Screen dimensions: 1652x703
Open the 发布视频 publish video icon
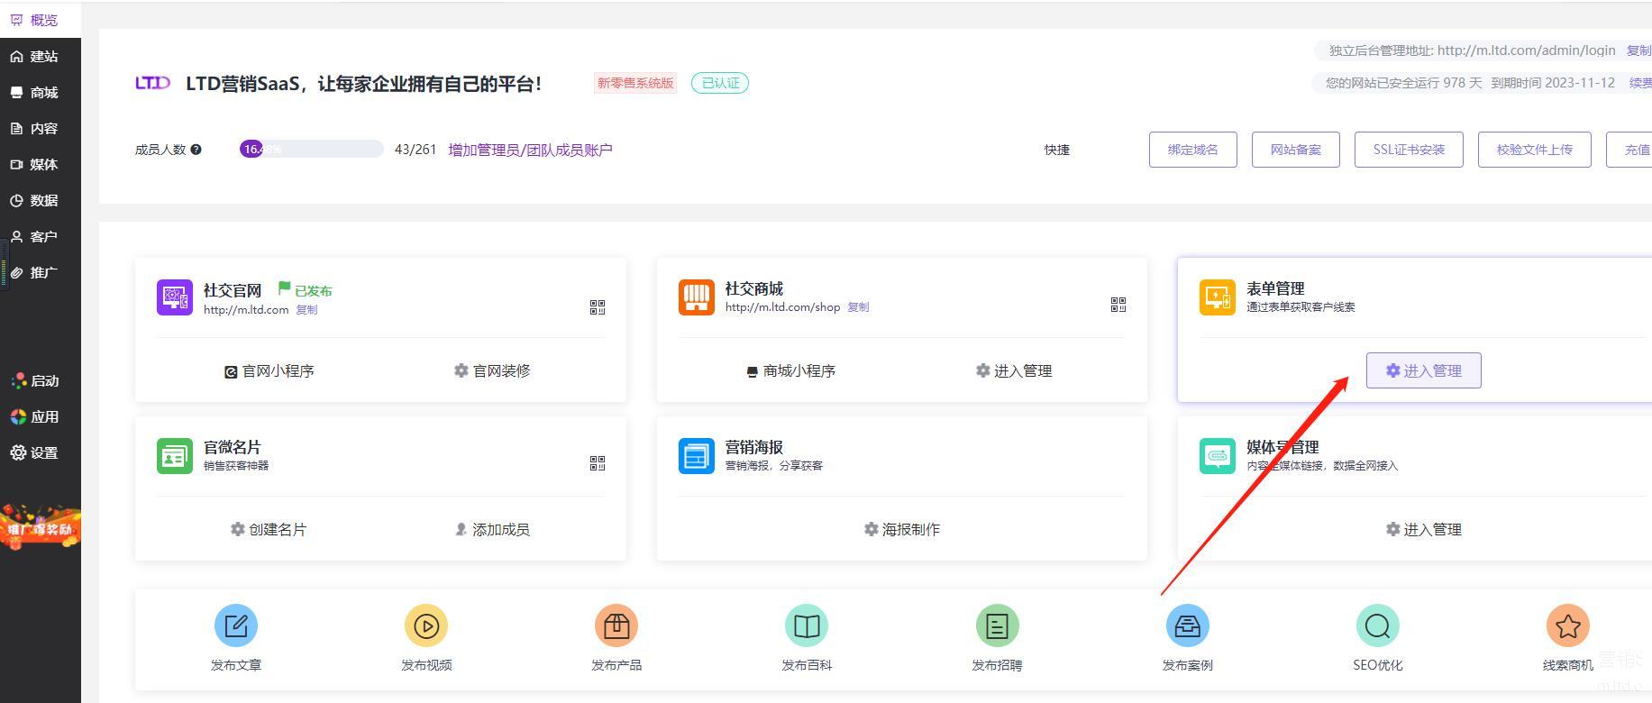coord(426,625)
